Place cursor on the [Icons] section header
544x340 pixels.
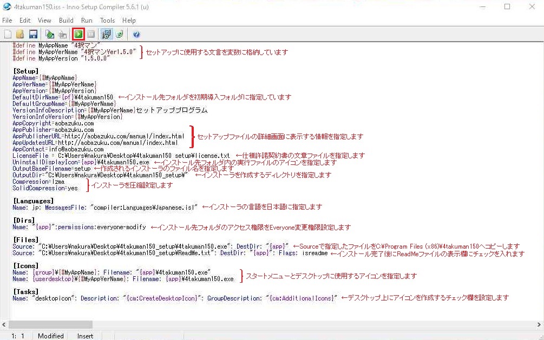tap(25, 266)
